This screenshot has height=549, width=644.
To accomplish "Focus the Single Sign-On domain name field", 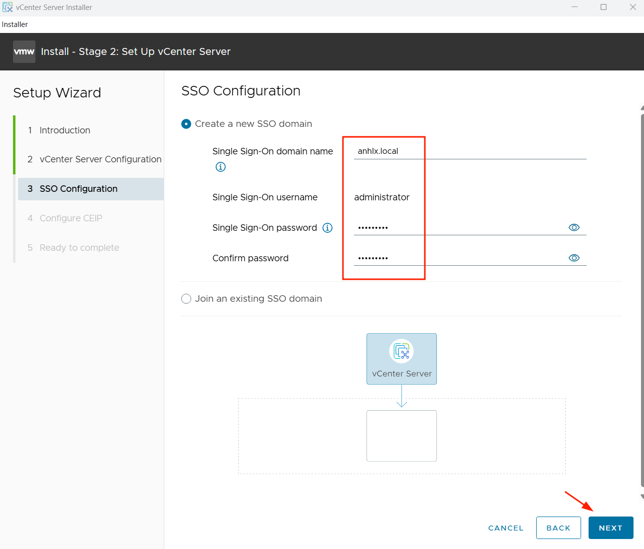I will click(x=470, y=151).
